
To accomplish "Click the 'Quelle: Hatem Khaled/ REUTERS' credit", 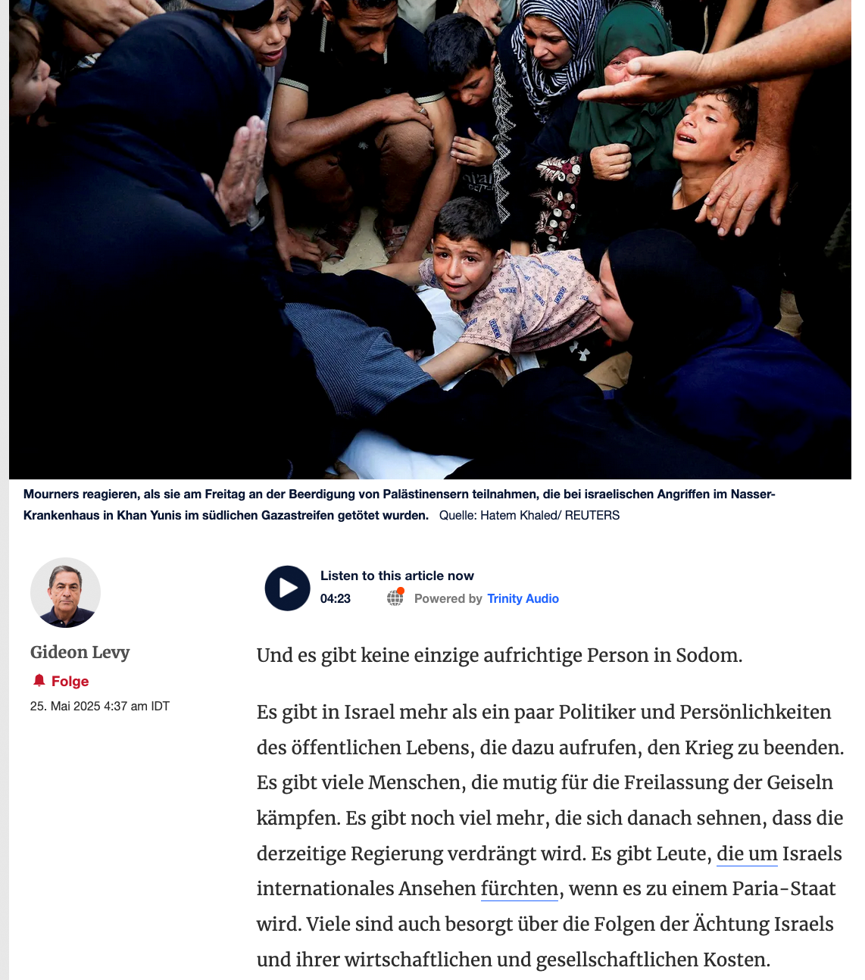I will pyautogui.click(x=529, y=515).
